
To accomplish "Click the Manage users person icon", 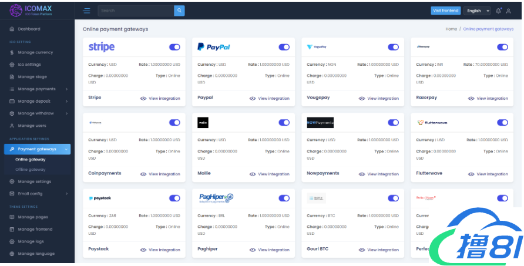I will [x=12, y=126].
